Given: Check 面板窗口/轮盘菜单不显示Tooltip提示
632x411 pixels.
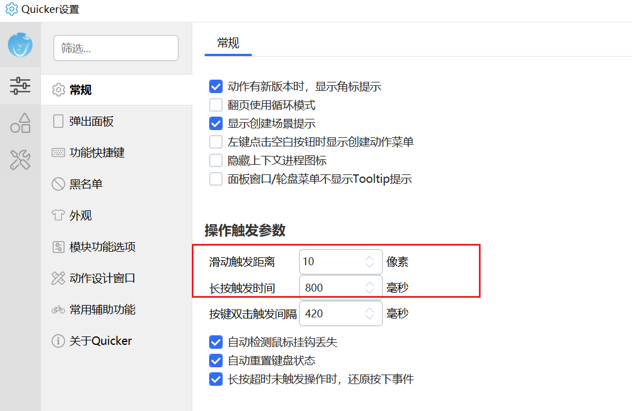Looking at the screenshot, I should [x=216, y=179].
